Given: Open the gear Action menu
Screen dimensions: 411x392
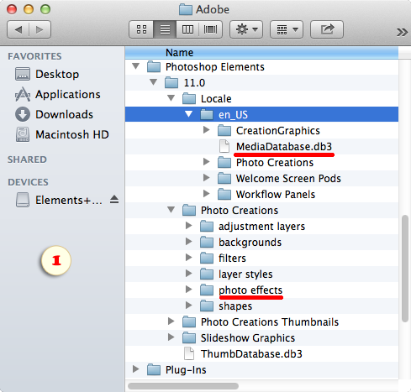Looking at the screenshot, I should click(x=246, y=29).
